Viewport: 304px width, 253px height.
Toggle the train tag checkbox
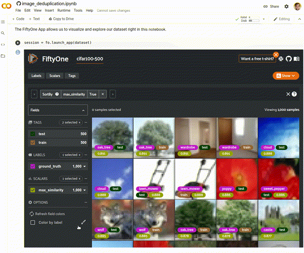pyautogui.click(x=33, y=143)
